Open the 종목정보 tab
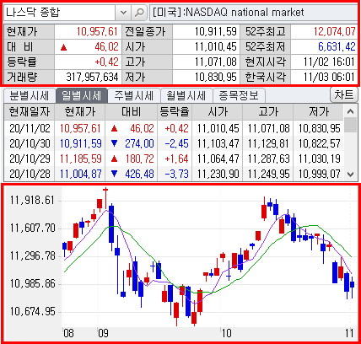This screenshot has height=344, width=361. [239, 96]
